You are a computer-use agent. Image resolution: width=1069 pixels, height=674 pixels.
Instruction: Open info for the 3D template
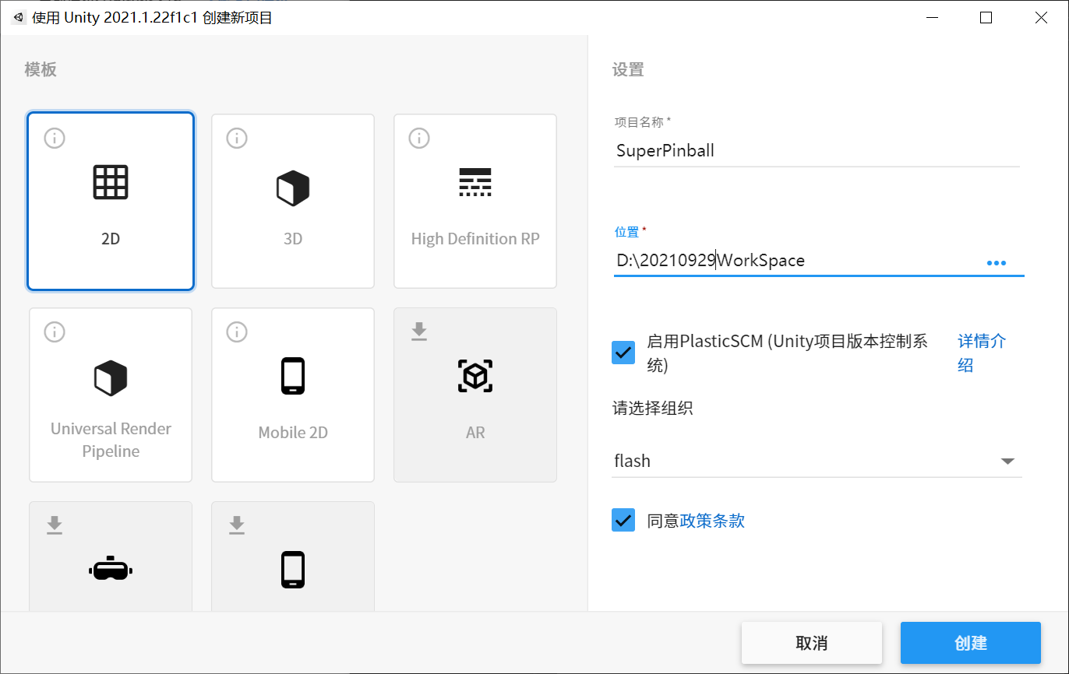click(x=237, y=139)
